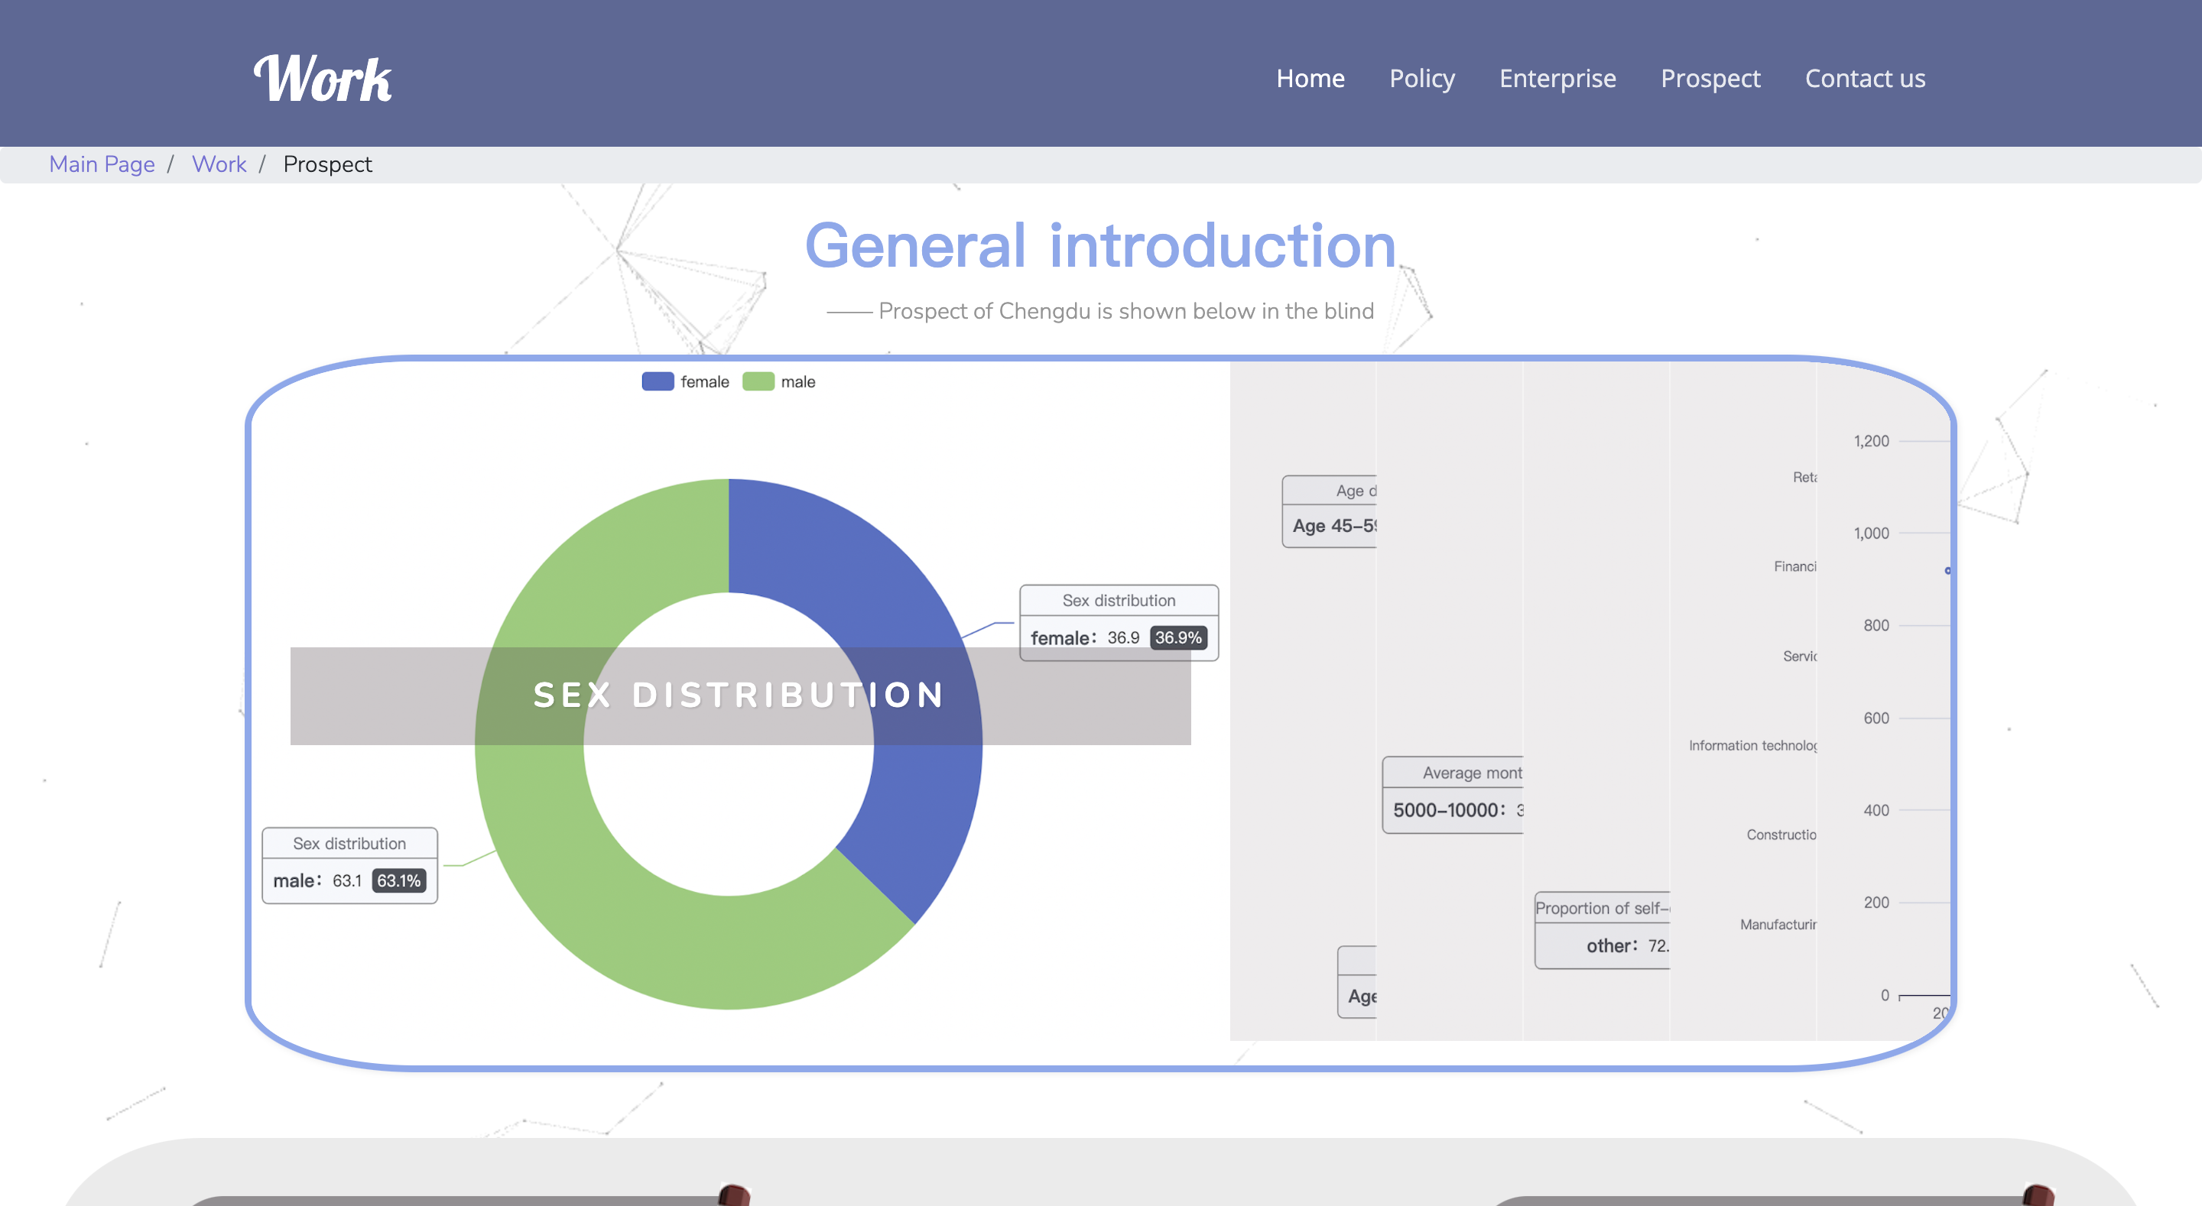
Task: Click the 1,000 y-axis value
Action: 1871,533
